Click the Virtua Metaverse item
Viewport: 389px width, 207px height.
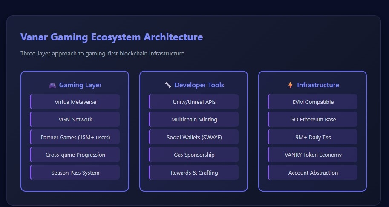pos(75,102)
